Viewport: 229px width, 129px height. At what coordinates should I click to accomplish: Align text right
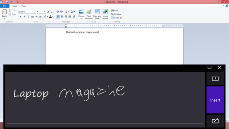tap(66, 17)
